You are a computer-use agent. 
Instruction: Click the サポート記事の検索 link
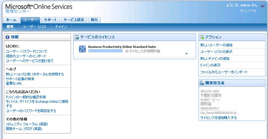click(x=20, y=79)
